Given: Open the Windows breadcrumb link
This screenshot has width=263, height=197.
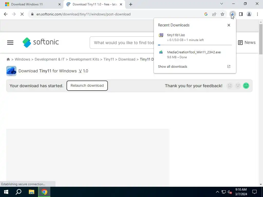Looking at the screenshot, I should tap(22, 59).
